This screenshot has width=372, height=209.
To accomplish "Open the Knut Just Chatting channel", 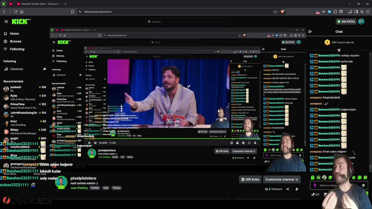I will click(25, 123).
